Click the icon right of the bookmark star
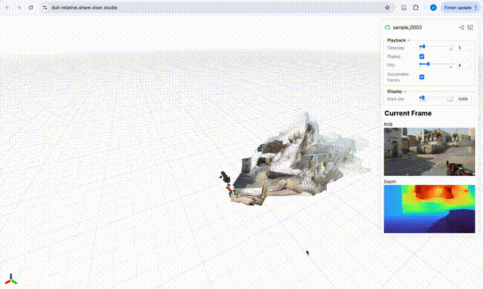 [404, 8]
